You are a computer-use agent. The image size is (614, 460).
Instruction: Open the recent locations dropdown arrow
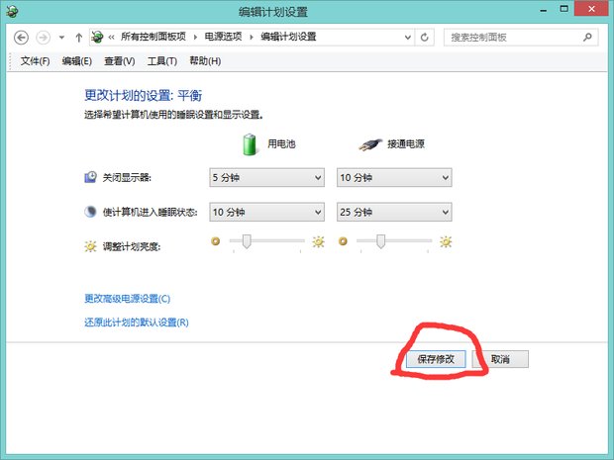coord(61,38)
